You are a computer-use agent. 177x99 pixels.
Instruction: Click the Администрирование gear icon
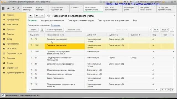click(x=4, y=73)
